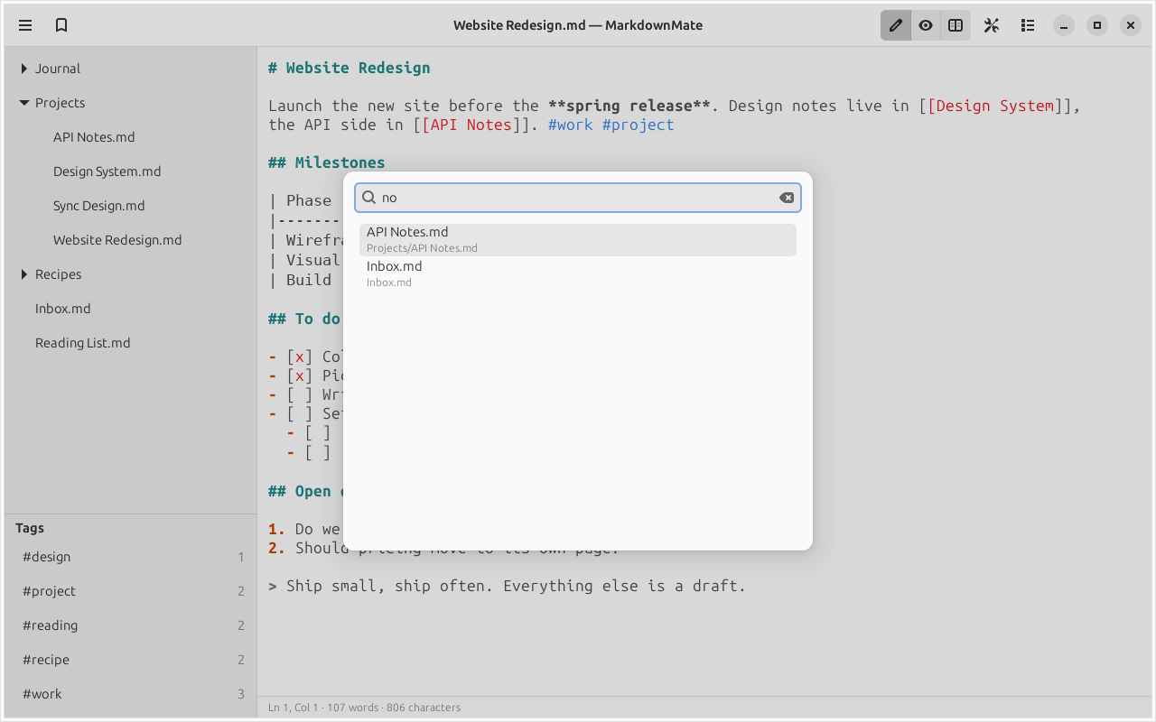
Task: Clear the quick-open search text
Action: click(787, 198)
